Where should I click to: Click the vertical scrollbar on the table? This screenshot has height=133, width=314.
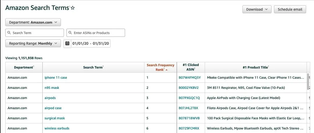pos(308,81)
